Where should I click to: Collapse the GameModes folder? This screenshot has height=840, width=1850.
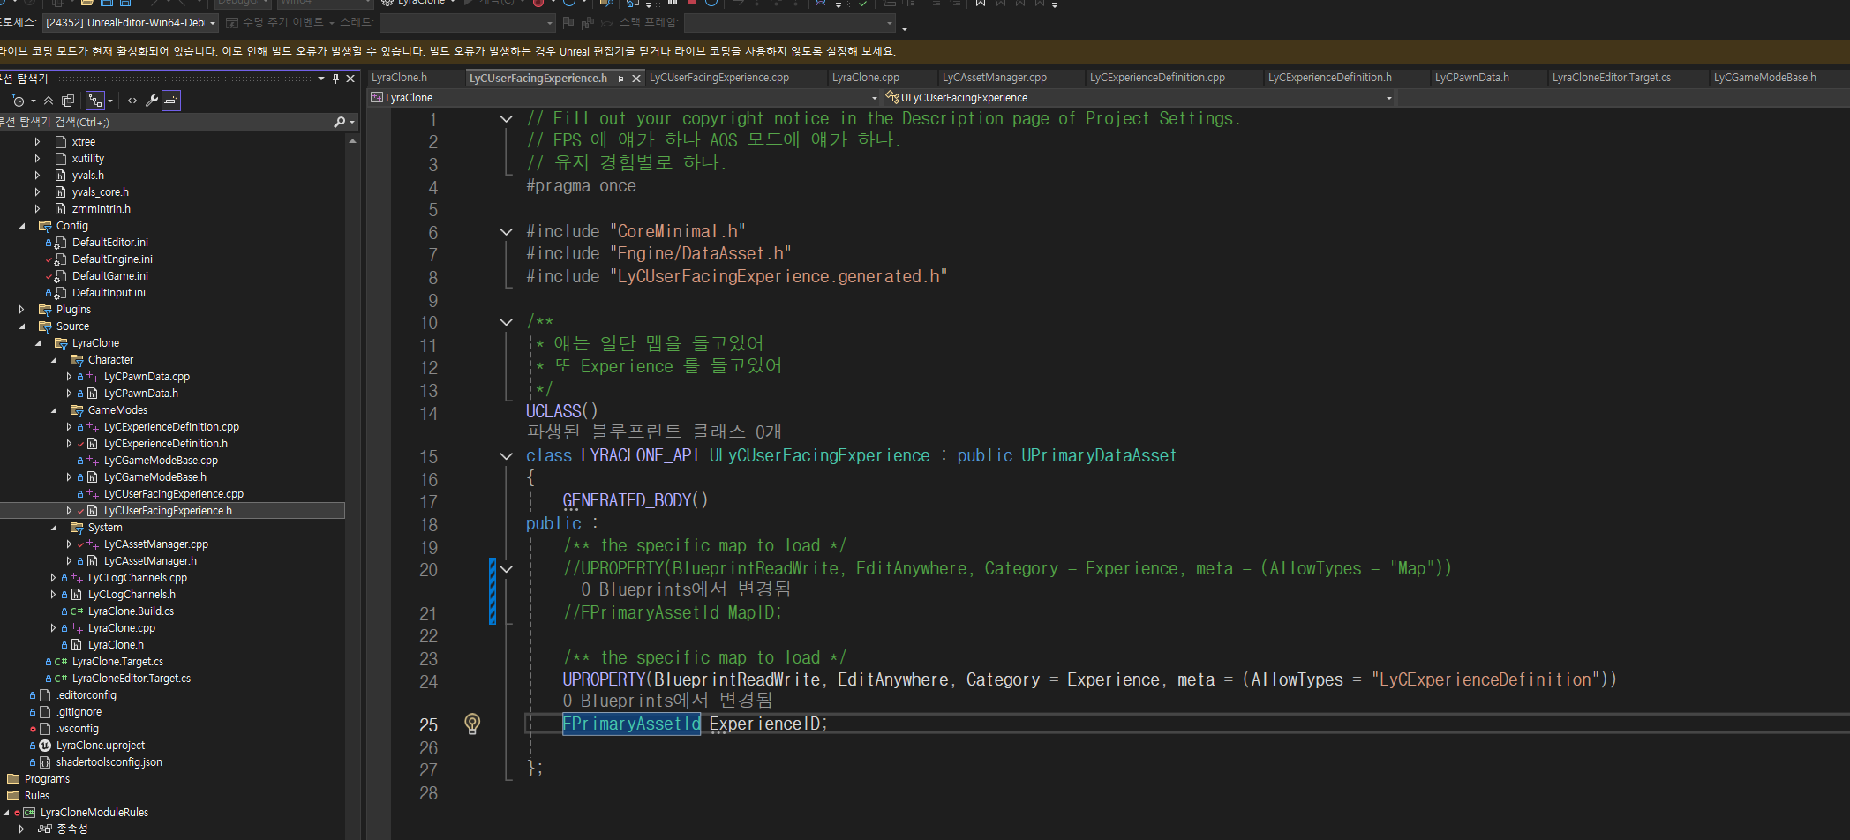(54, 410)
